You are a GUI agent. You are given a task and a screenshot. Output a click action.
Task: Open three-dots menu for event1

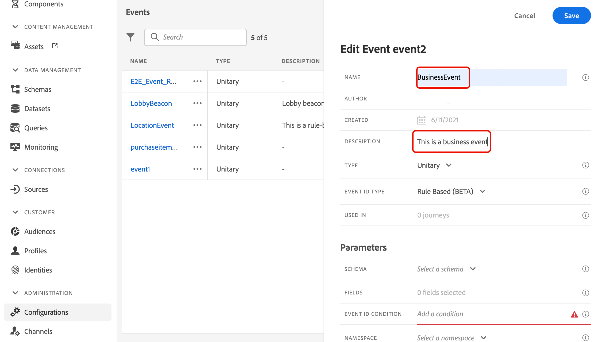point(197,169)
